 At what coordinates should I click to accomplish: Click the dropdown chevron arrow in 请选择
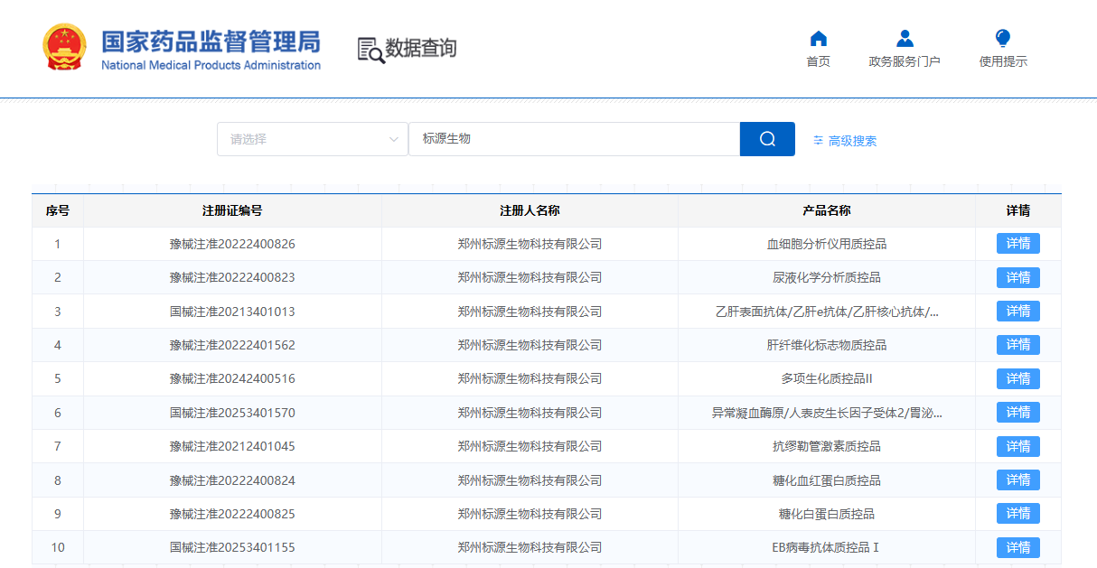(393, 139)
